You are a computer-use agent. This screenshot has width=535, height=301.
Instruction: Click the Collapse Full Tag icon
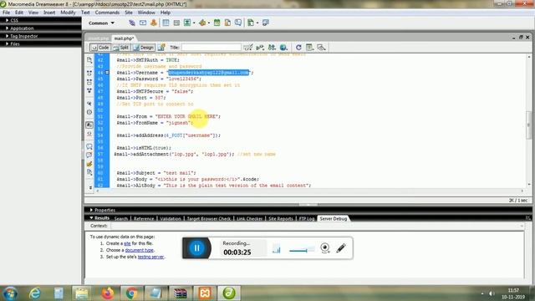89,73
